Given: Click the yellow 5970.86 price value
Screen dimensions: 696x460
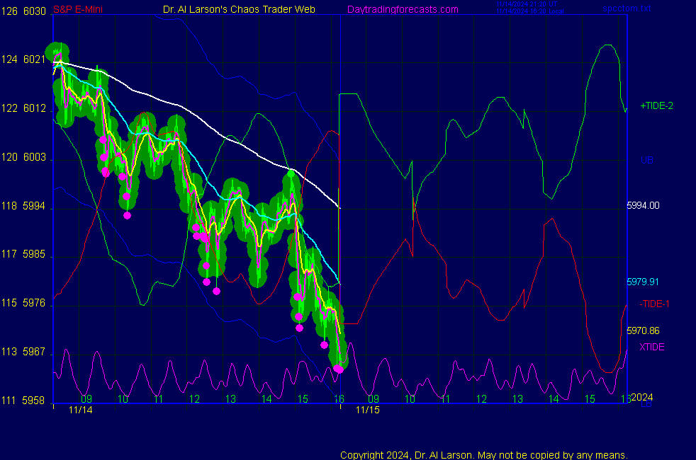Looking at the screenshot, I should pos(643,330).
